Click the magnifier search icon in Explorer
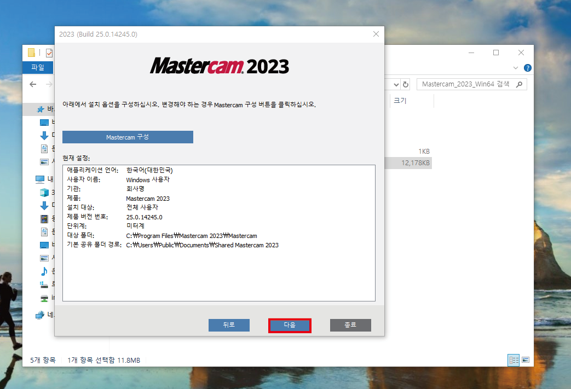Screen dimensions: 571x389 (520, 84)
